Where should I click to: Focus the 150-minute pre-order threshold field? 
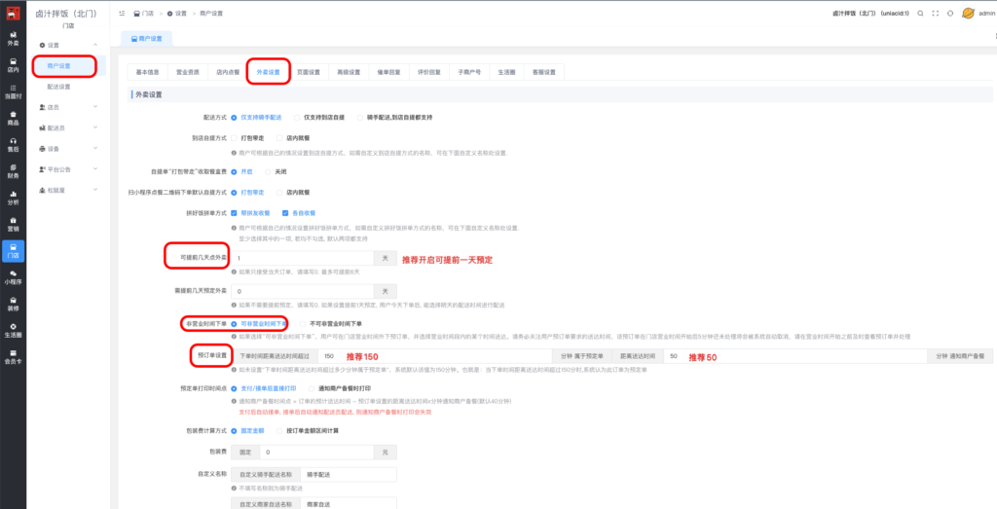click(434, 356)
